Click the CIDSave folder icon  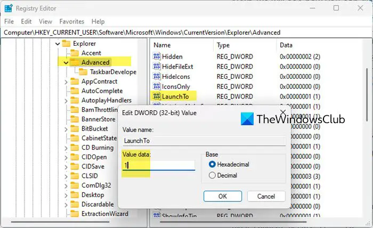point(75,166)
